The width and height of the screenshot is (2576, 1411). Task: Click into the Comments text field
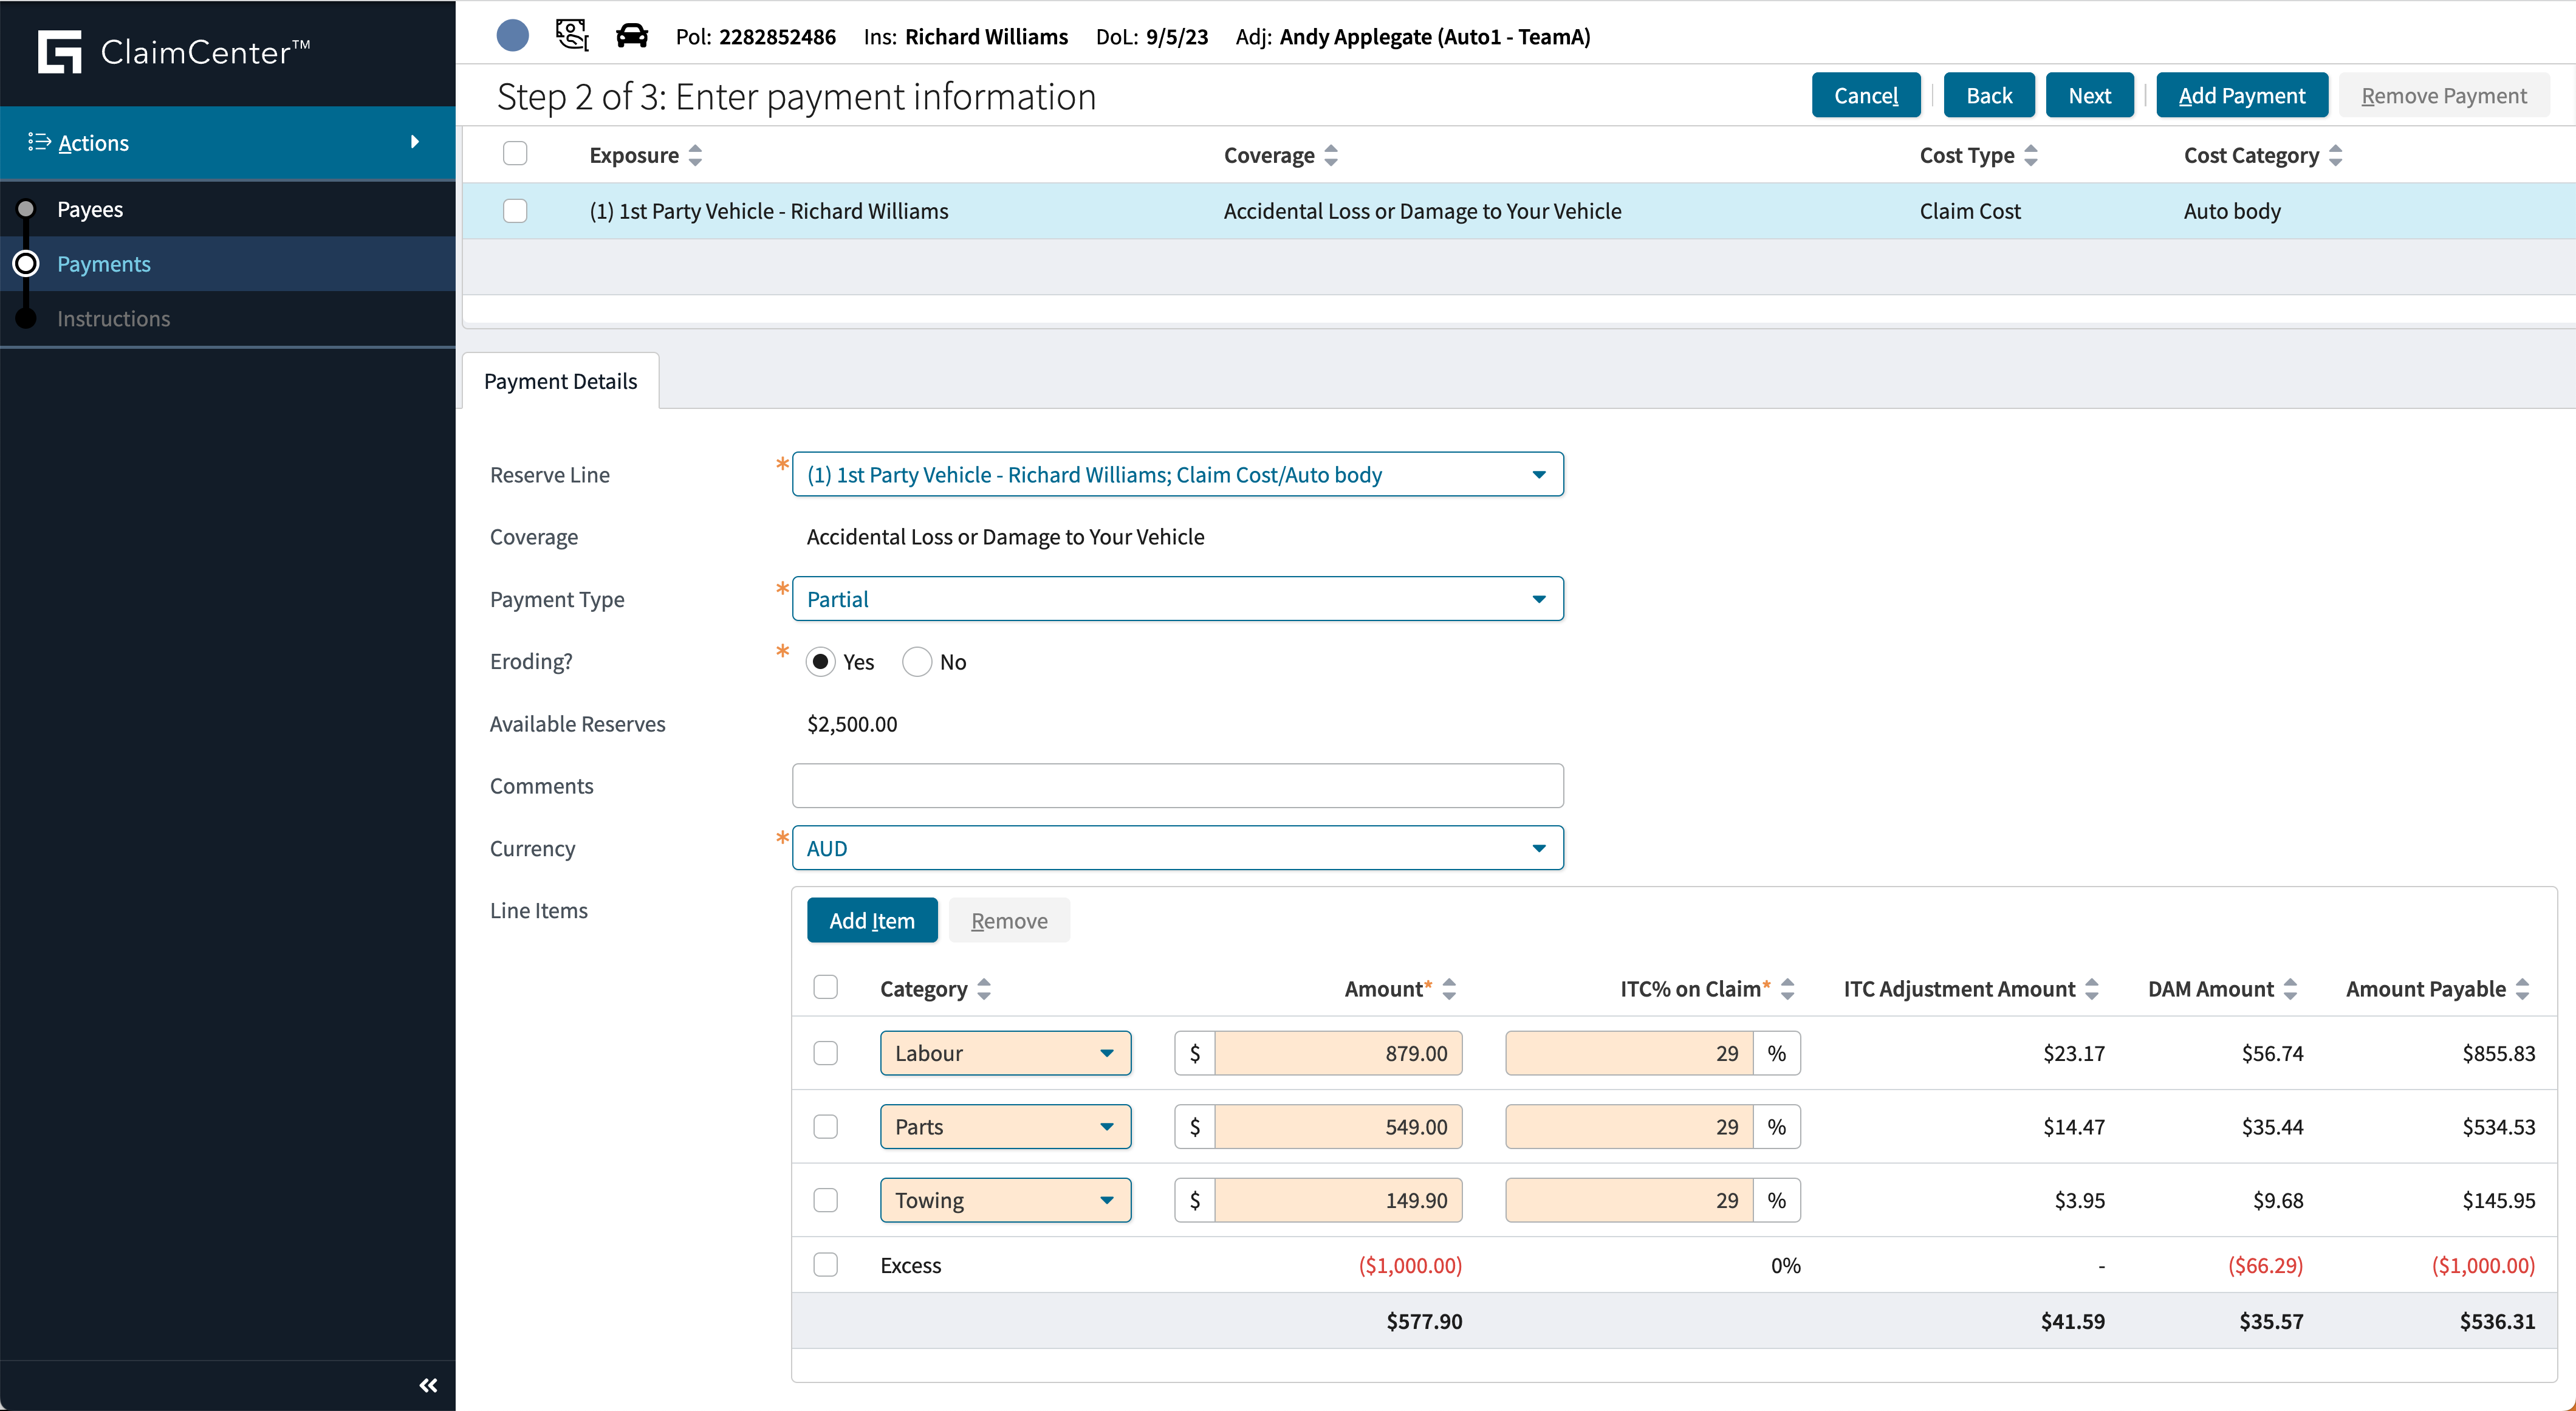(x=1177, y=786)
